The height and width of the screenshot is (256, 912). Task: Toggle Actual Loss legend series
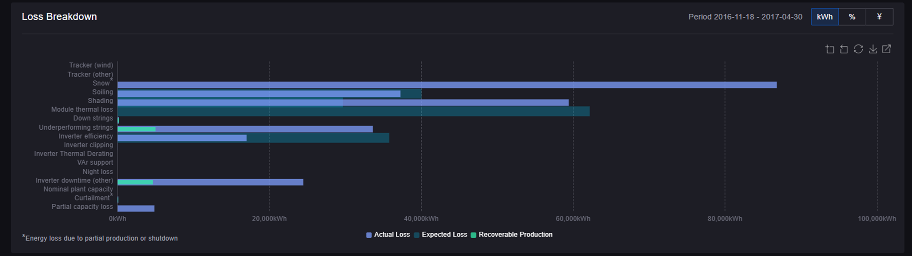(388, 235)
